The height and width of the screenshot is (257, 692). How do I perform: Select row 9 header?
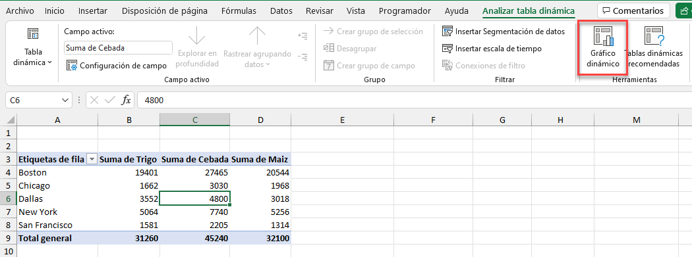pyautogui.click(x=9, y=239)
